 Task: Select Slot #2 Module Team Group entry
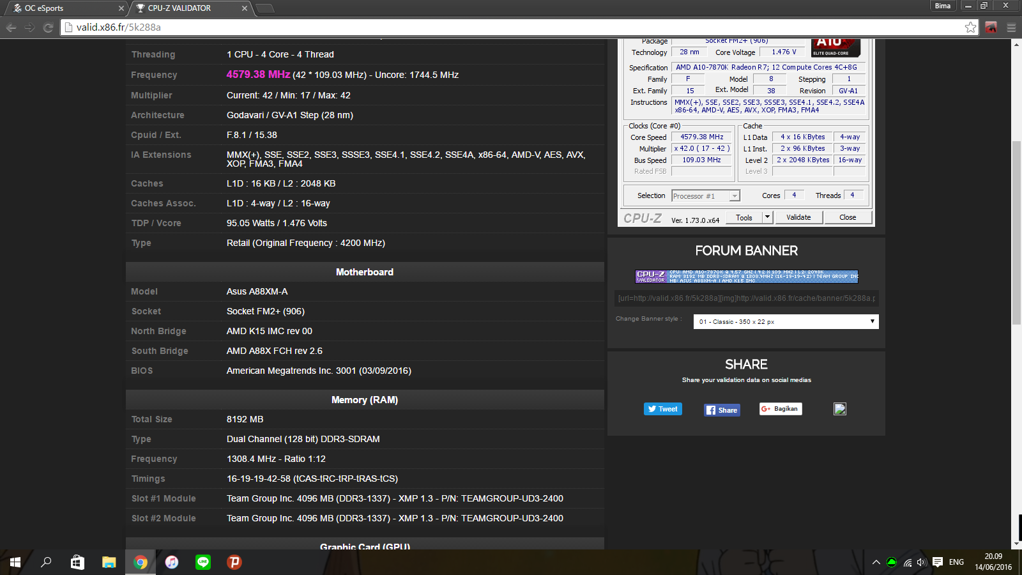[x=395, y=518]
